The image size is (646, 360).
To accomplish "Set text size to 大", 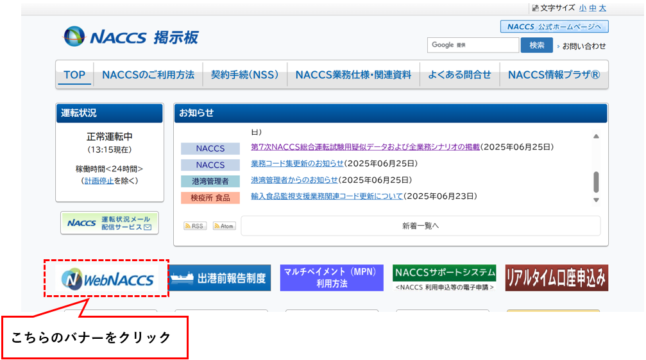I will click(602, 8).
